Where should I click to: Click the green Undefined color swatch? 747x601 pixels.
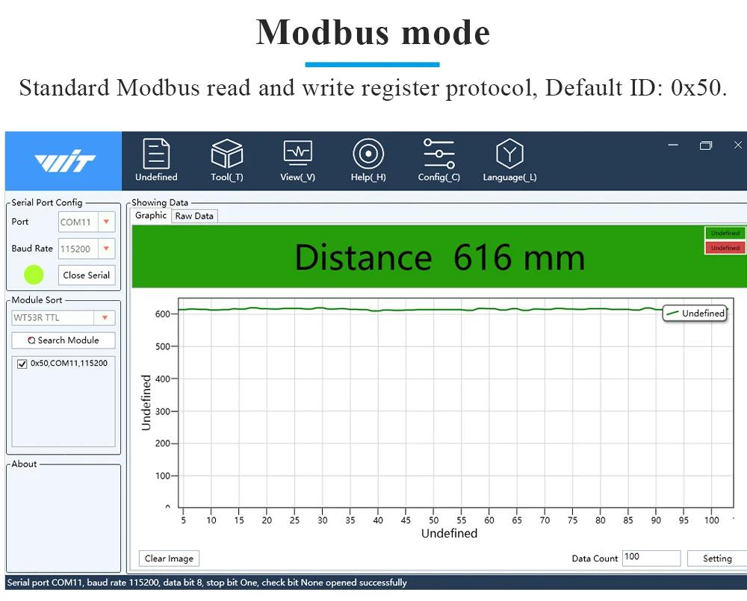click(x=725, y=233)
